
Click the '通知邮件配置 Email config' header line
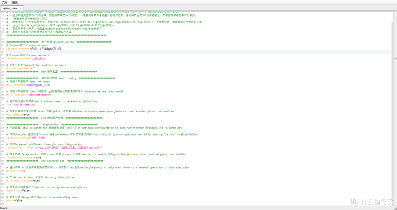(61, 78)
